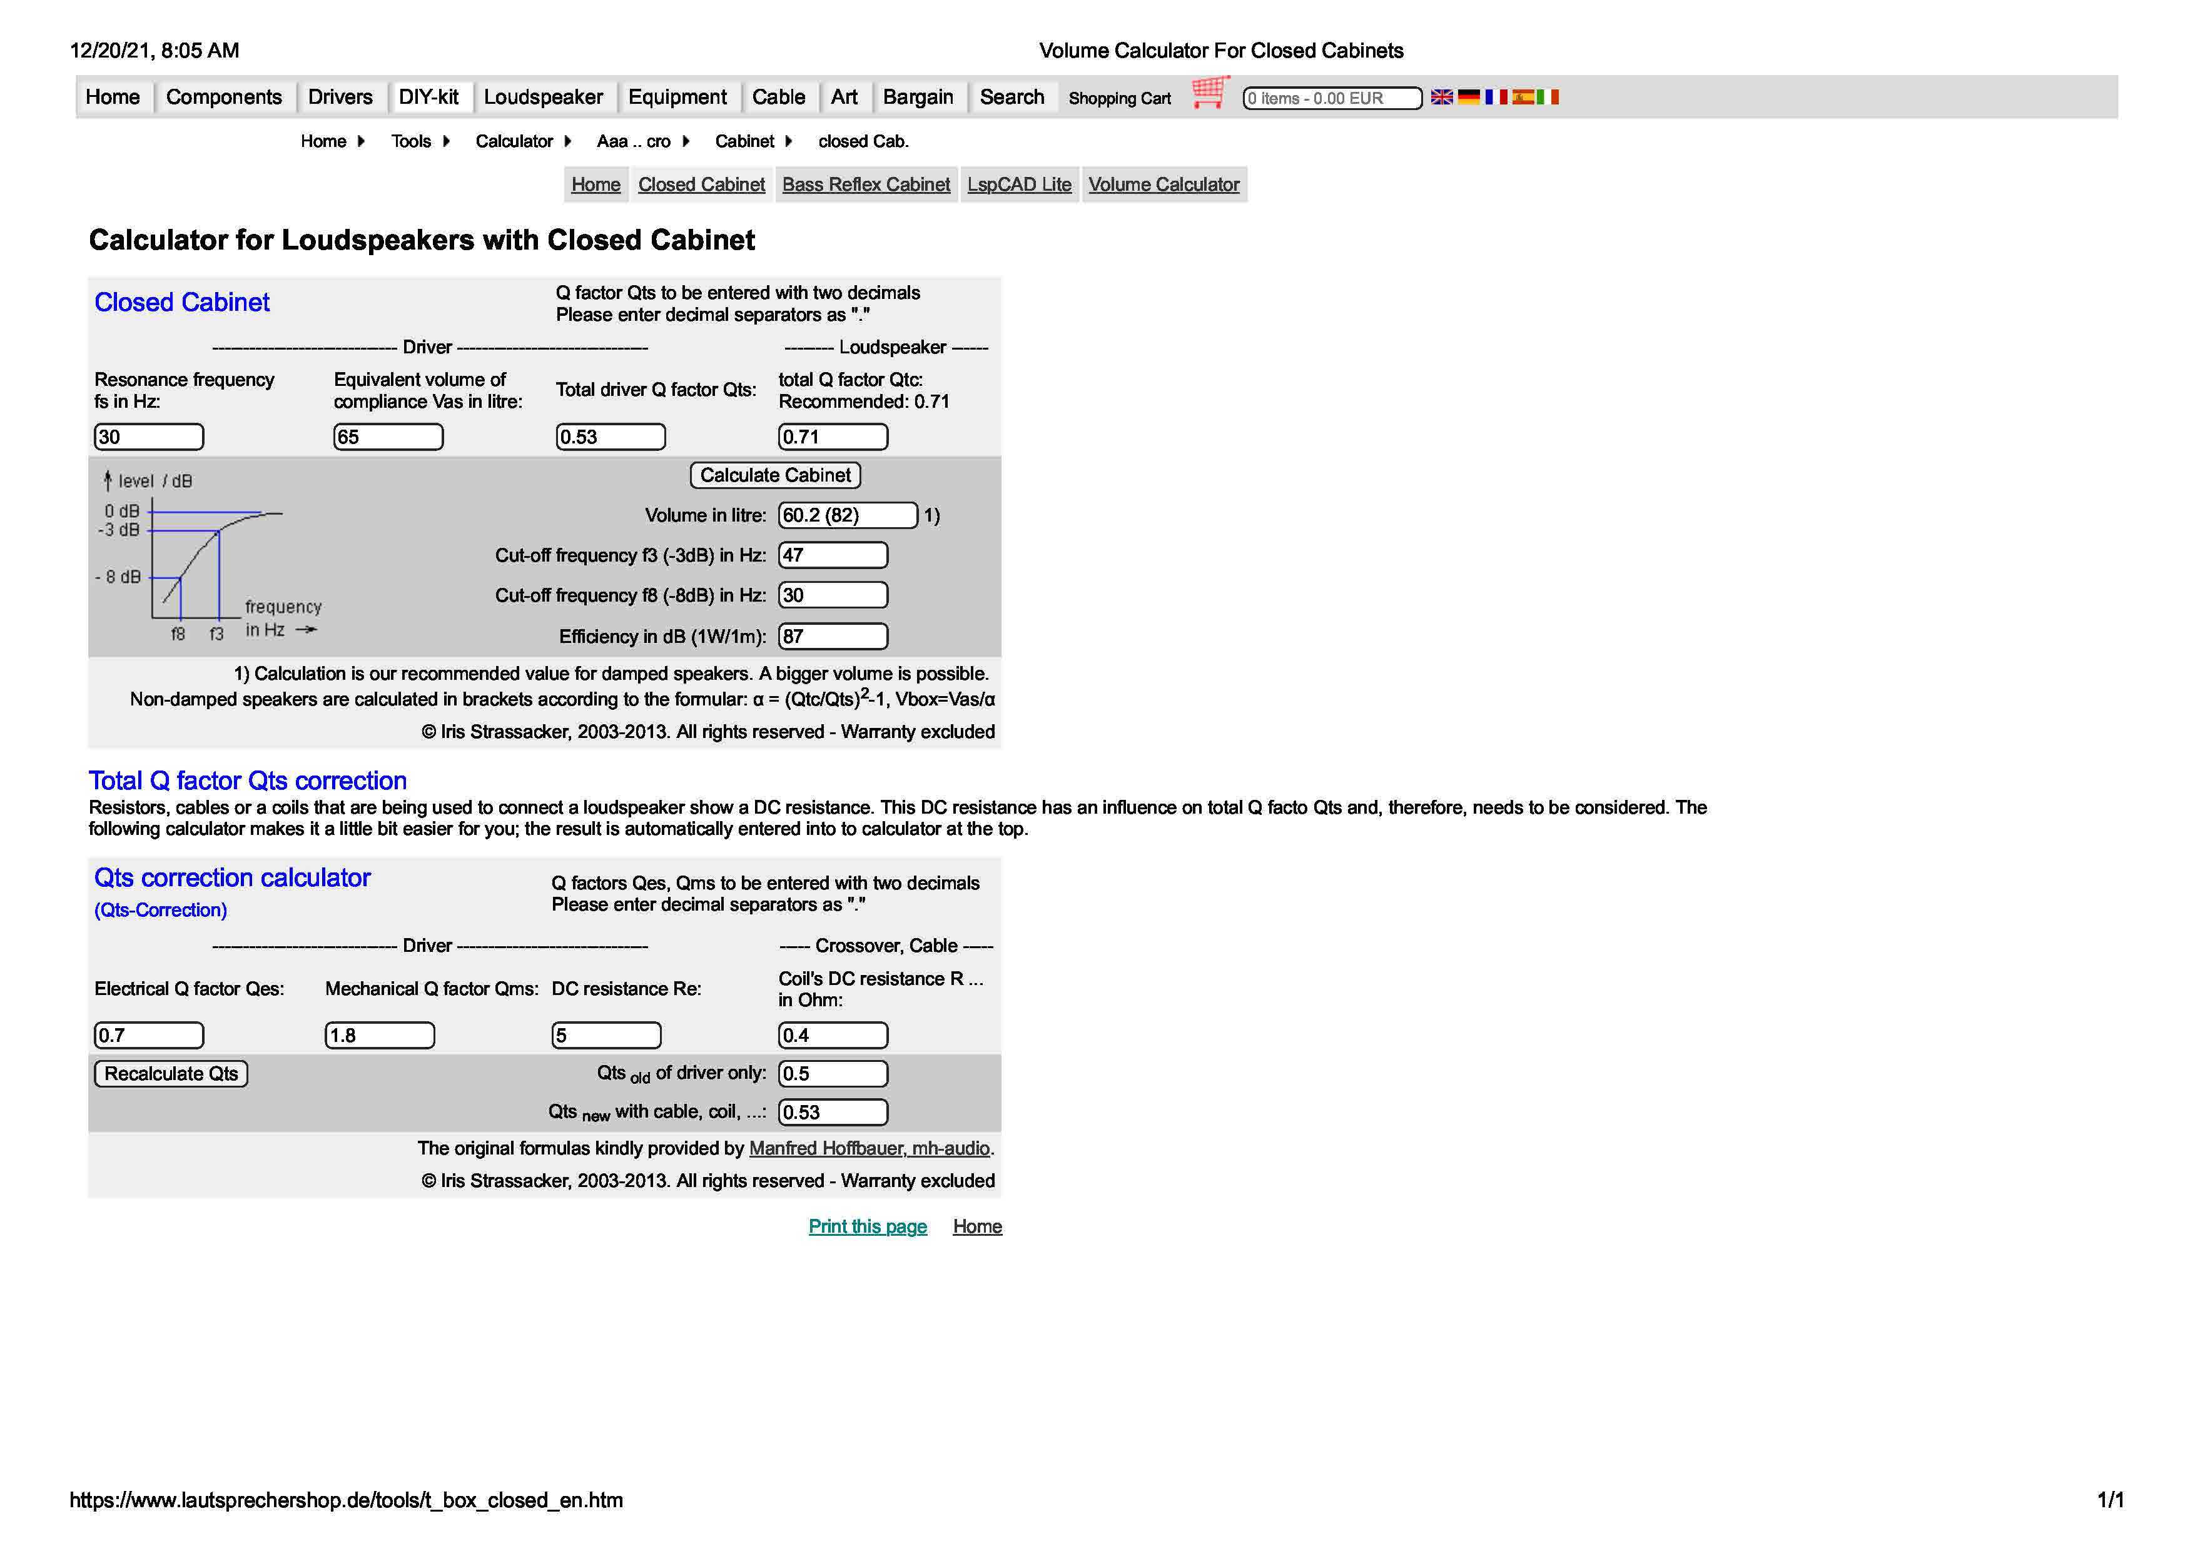Select the French flag language icon

tap(1496, 98)
